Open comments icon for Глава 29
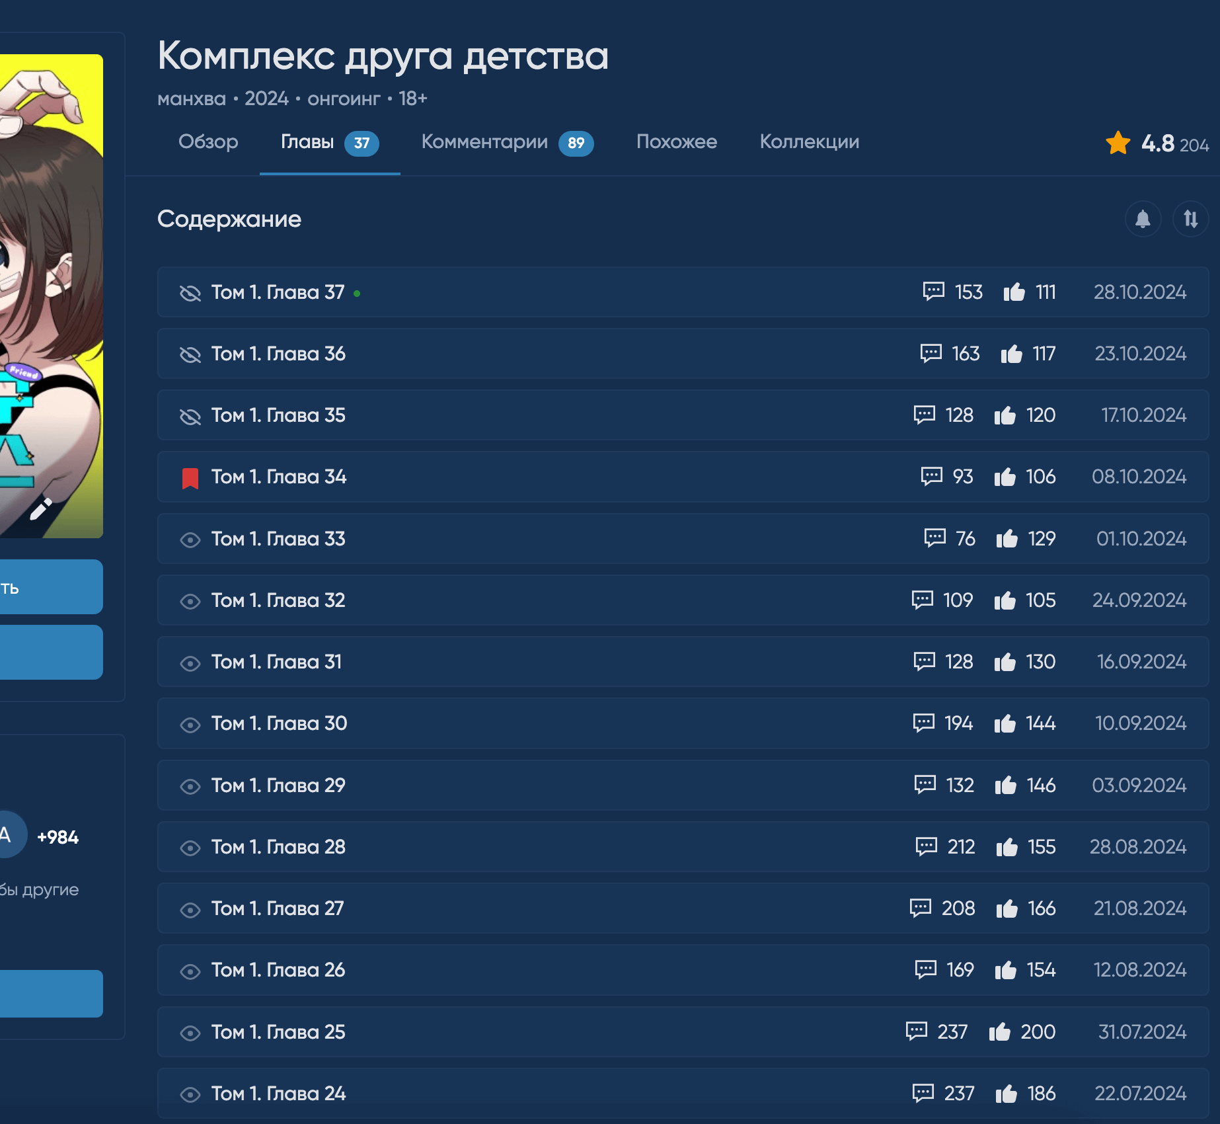Screen dimensions: 1220x1124 [925, 785]
